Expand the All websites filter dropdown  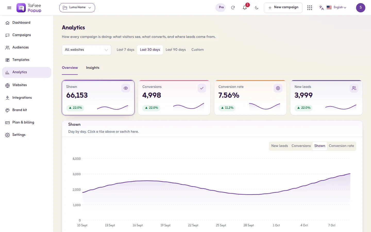point(87,50)
